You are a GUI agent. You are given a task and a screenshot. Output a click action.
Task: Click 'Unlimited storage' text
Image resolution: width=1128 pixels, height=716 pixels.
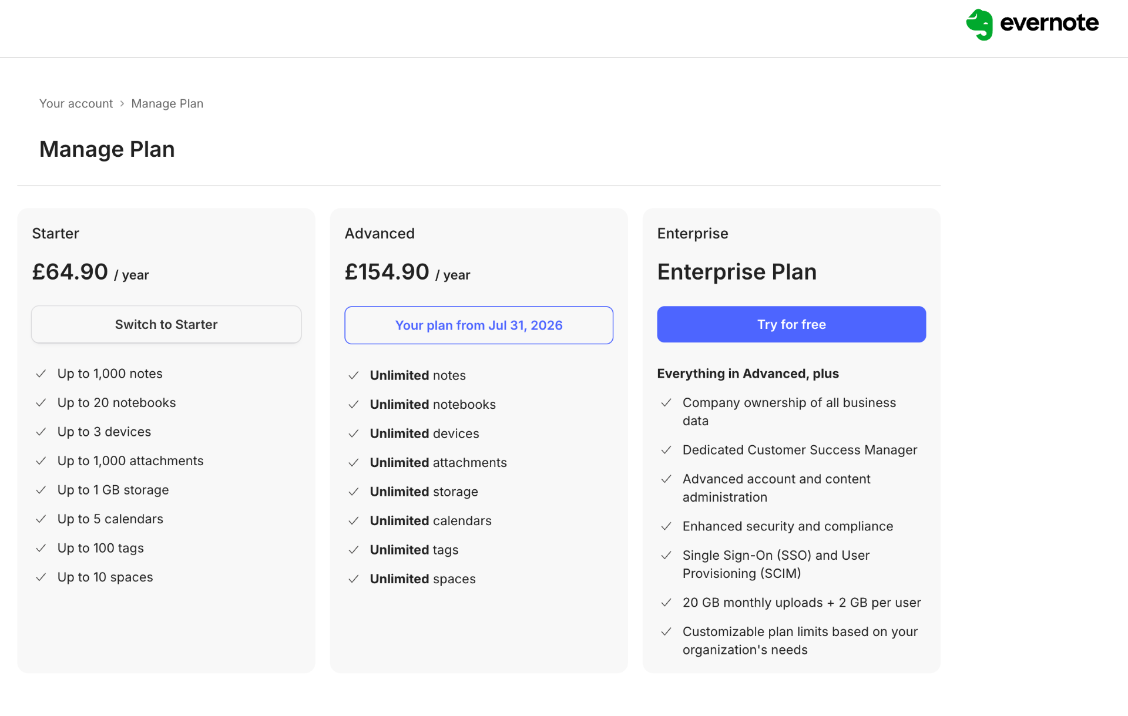(x=424, y=492)
